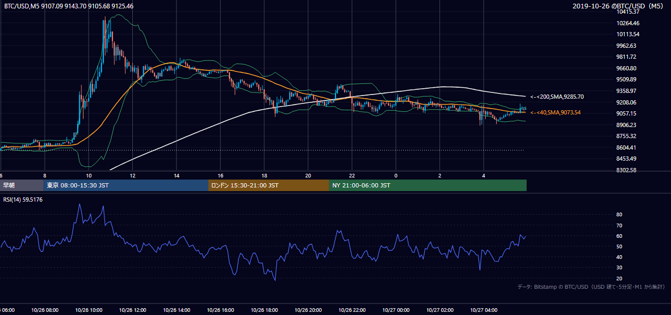671x315 pixels.
Task: Click the 10/26 18:00 time label
Action: [x=264, y=310]
